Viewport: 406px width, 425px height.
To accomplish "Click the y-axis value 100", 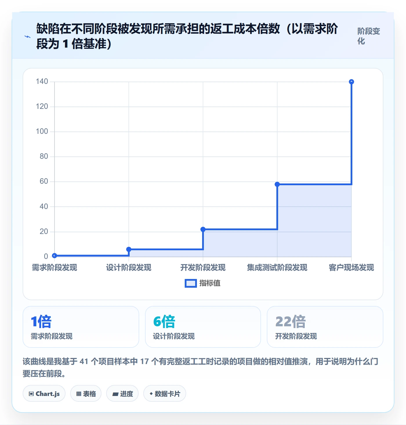I will pyautogui.click(x=42, y=132).
